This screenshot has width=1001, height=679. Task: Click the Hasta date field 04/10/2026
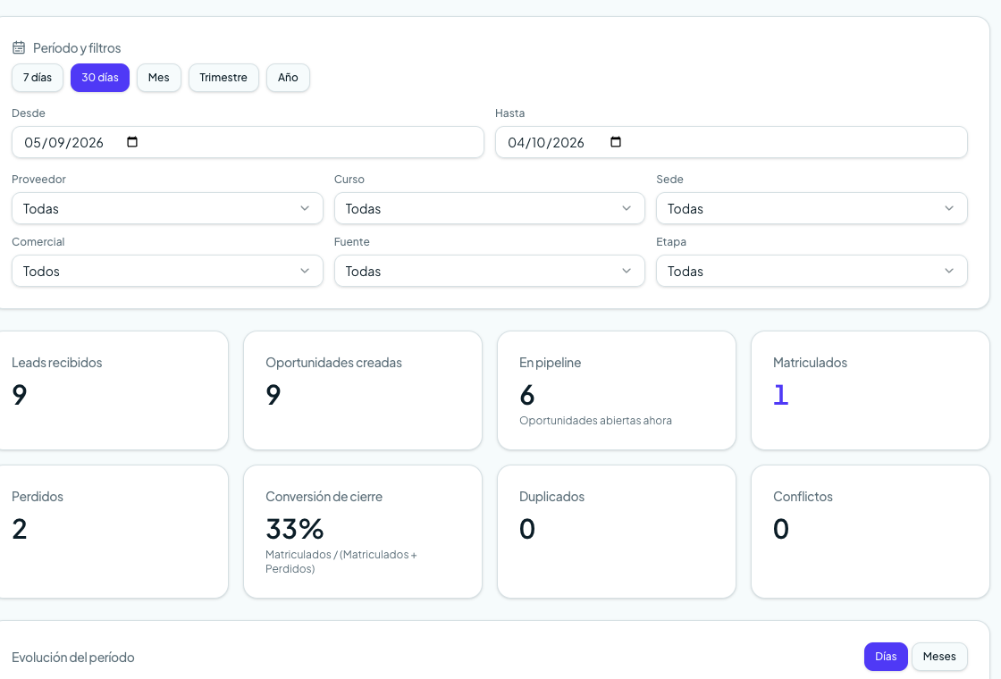pyautogui.click(x=732, y=142)
